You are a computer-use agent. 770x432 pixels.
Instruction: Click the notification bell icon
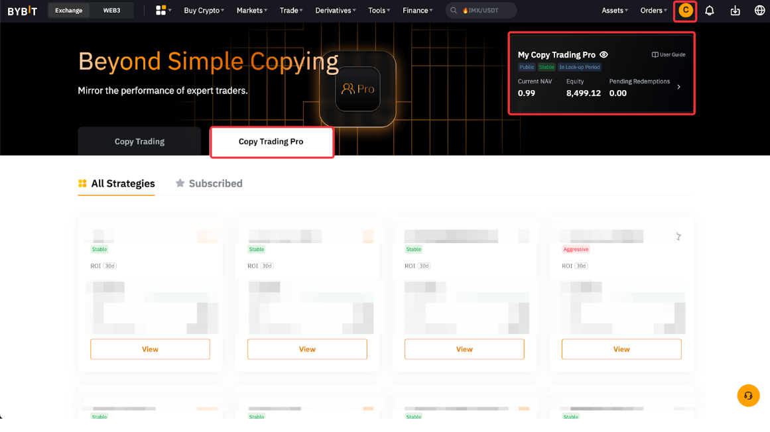click(x=709, y=11)
